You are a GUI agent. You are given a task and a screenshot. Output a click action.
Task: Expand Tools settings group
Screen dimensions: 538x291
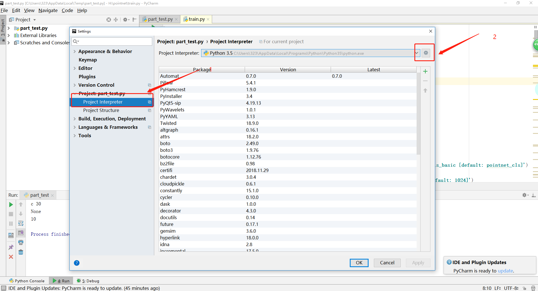point(74,136)
